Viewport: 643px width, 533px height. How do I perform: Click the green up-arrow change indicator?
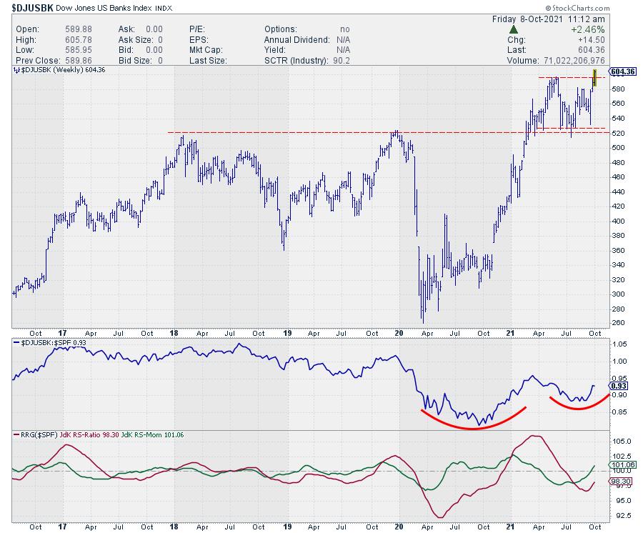pyautogui.click(x=512, y=31)
